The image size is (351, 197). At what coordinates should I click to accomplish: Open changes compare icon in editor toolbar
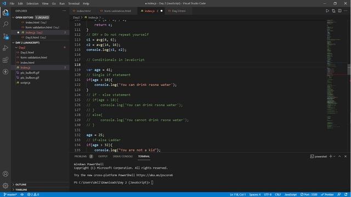(333, 11)
